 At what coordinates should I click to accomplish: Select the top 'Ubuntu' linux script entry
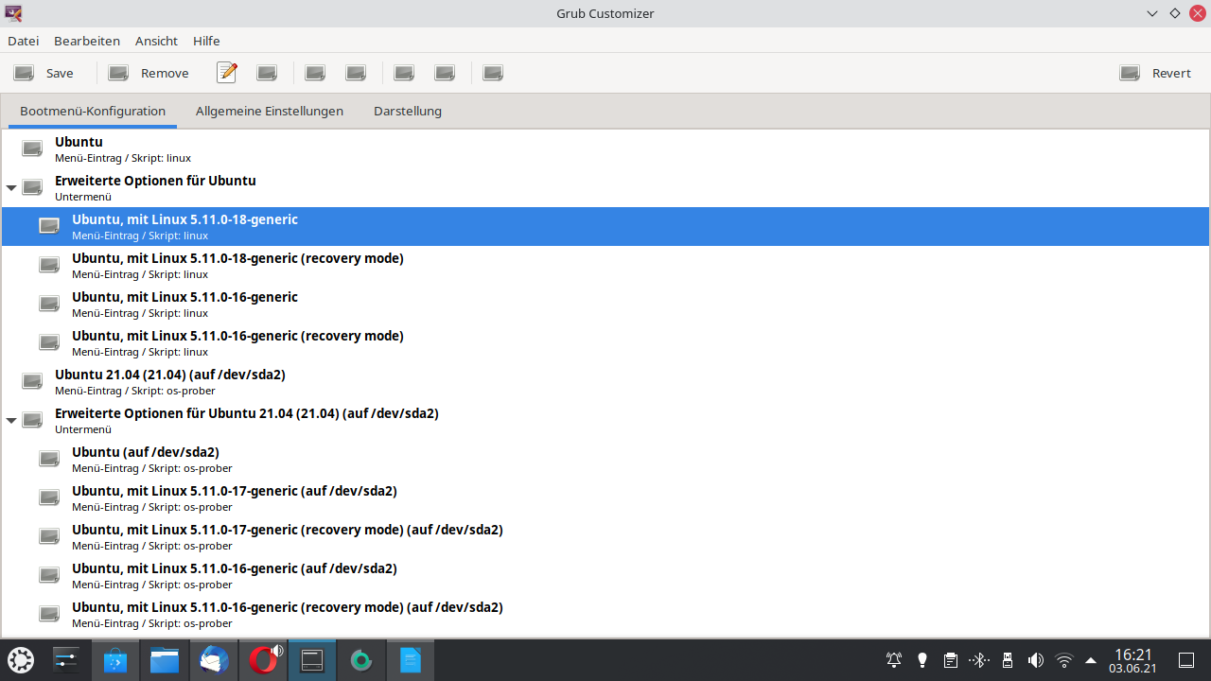605,149
